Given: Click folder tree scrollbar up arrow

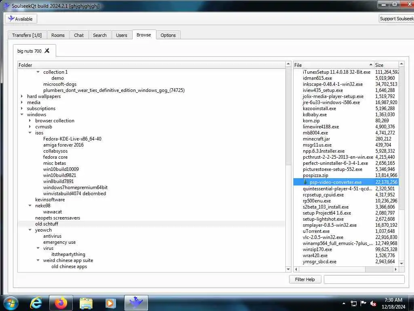Looking at the screenshot, I should tap(288, 64).
